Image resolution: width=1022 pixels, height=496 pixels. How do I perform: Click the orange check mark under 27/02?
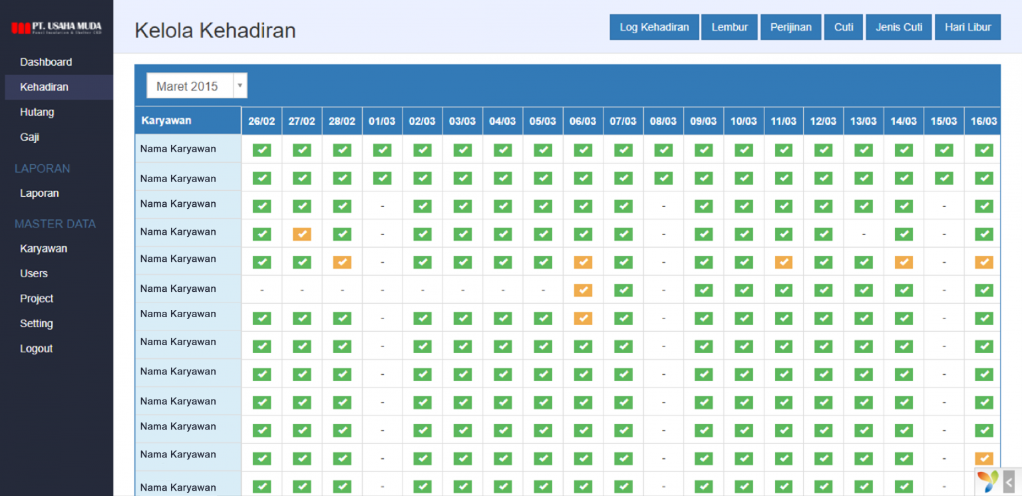[301, 234]
